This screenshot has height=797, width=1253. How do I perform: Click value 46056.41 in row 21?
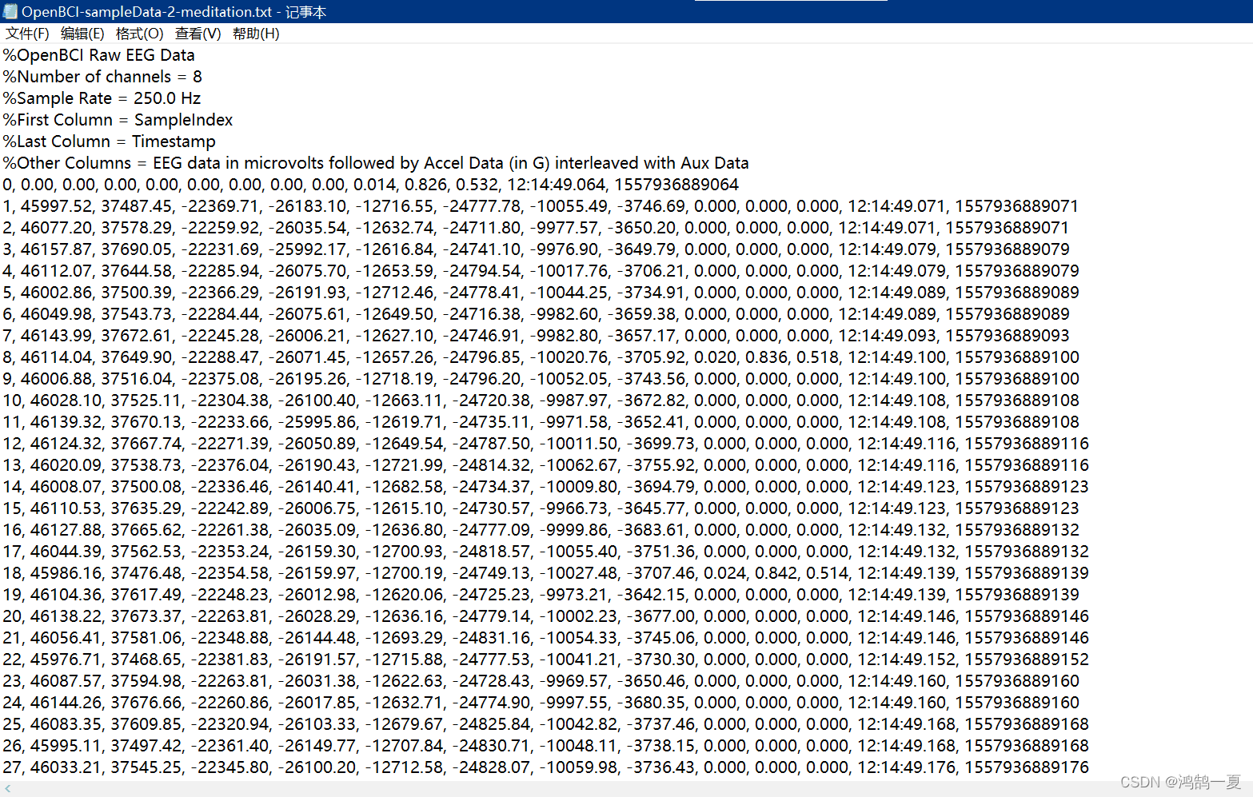coord(66,638)
